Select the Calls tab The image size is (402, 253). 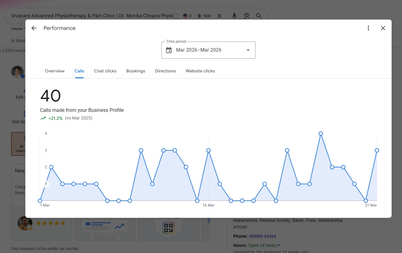tap(79, 71)
